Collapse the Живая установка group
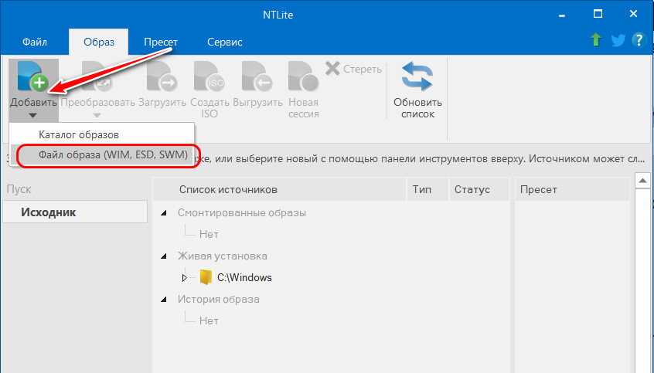 [164, 256]
